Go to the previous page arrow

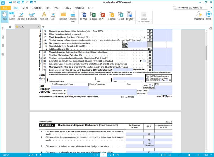click(x=97, y=155)
